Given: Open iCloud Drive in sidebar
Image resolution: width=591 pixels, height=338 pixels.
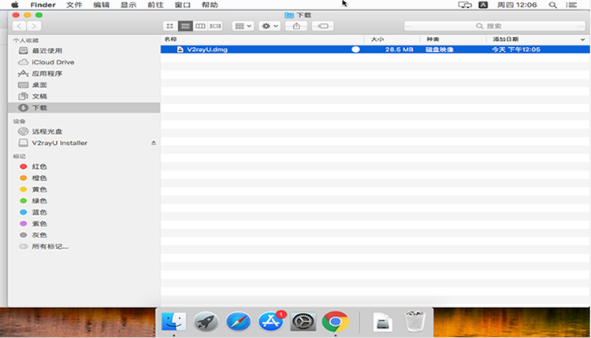Looking at the screenshot, I should click(53, 62).
